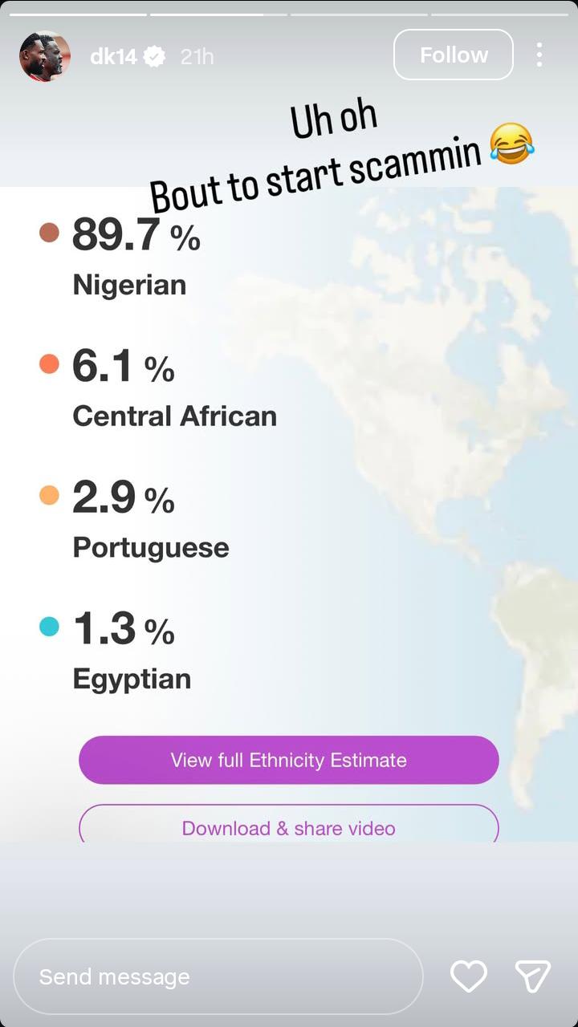Open dk14 profile picture

tap(45, 56)
